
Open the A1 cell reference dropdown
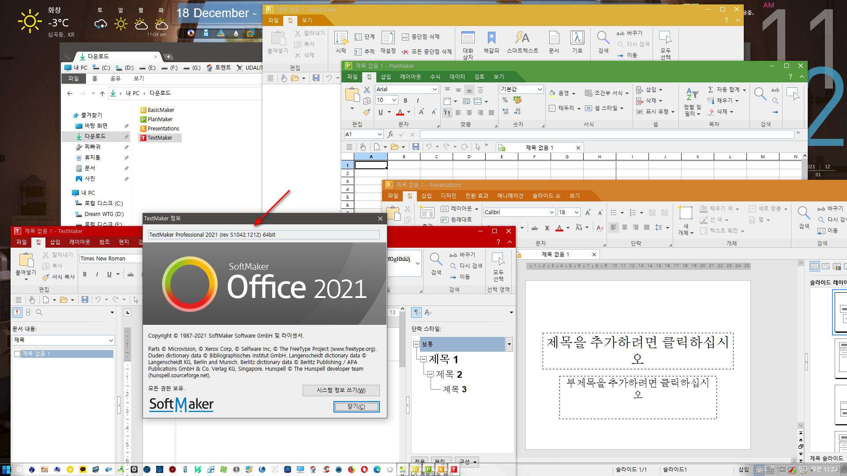click(x=380, y=134)
